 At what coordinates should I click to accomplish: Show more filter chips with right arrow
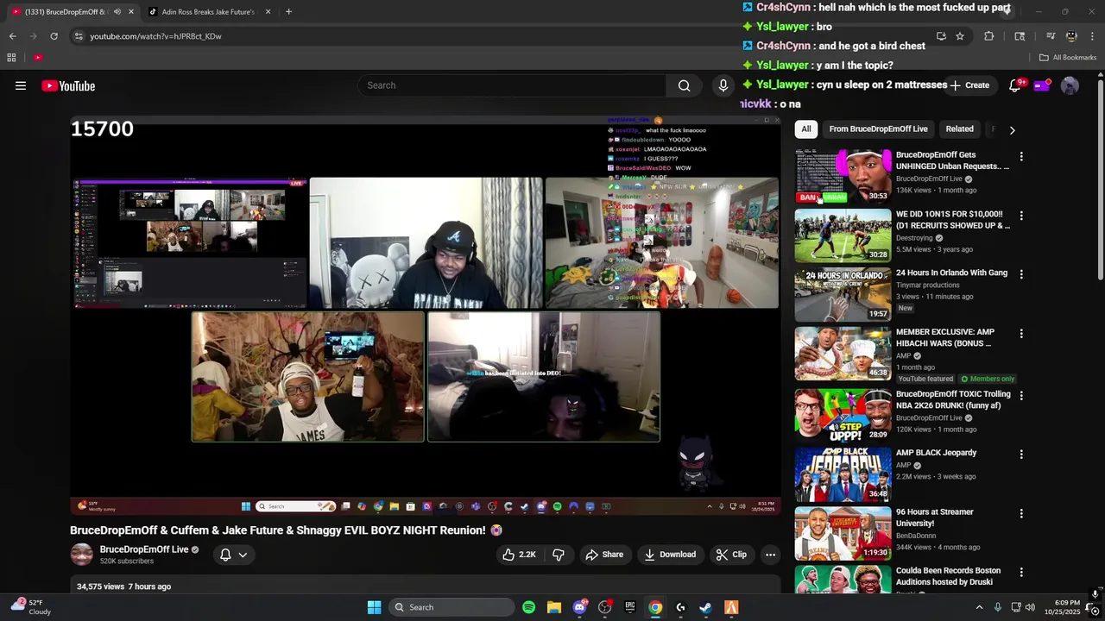click(x=1012, y=129)
